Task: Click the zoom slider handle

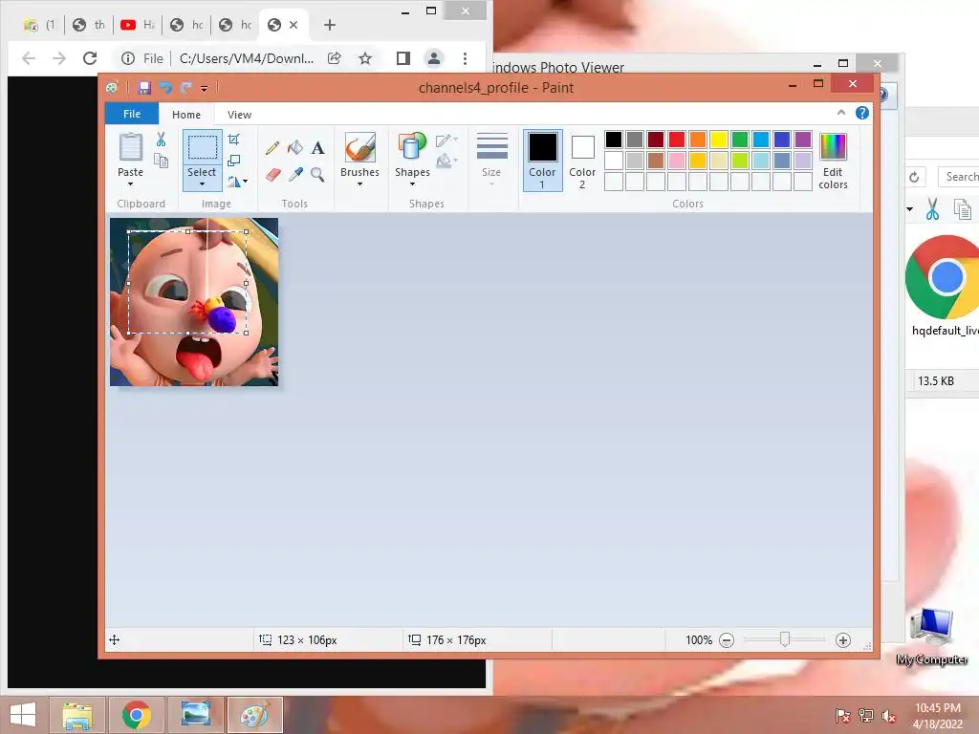Action: [x=785, y=639]
